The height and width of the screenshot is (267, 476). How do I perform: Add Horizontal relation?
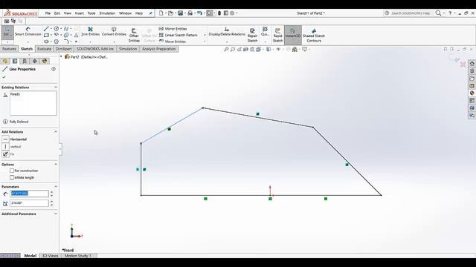pos(15,139)
